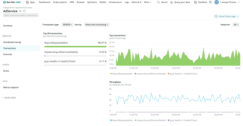Click the 0.11 % value
Screen dimensions: 243x126
(103, 61)
